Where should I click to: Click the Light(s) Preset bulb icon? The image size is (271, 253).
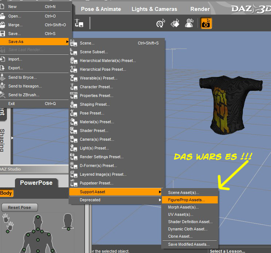point(73,148)
